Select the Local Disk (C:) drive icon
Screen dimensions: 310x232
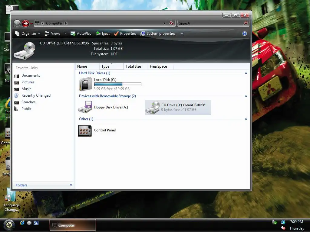pyautogui.click(x=85, y=84)
